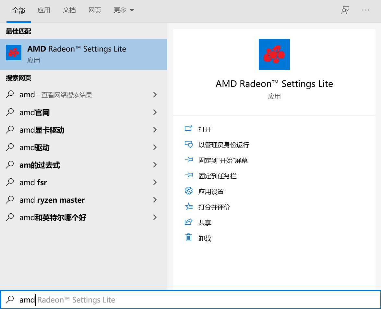Click the search icon beside amd官网
Image resolution: width=381 pixels, height=309 pixels.
pos(10,112)
